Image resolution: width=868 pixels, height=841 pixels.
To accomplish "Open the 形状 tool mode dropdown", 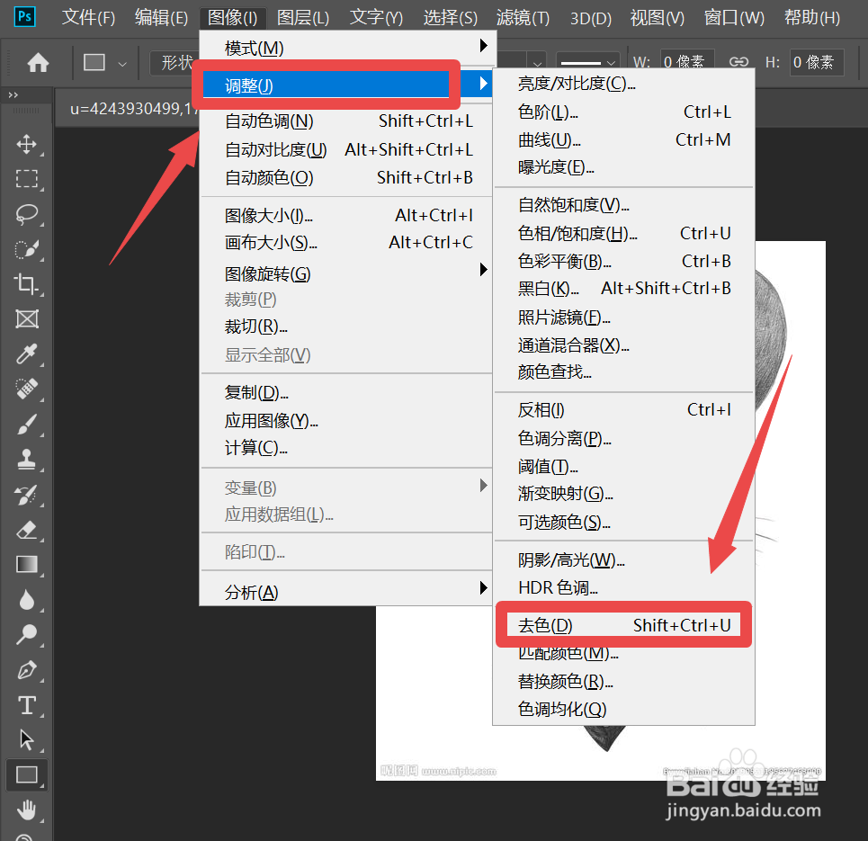I will pos(176,62).
